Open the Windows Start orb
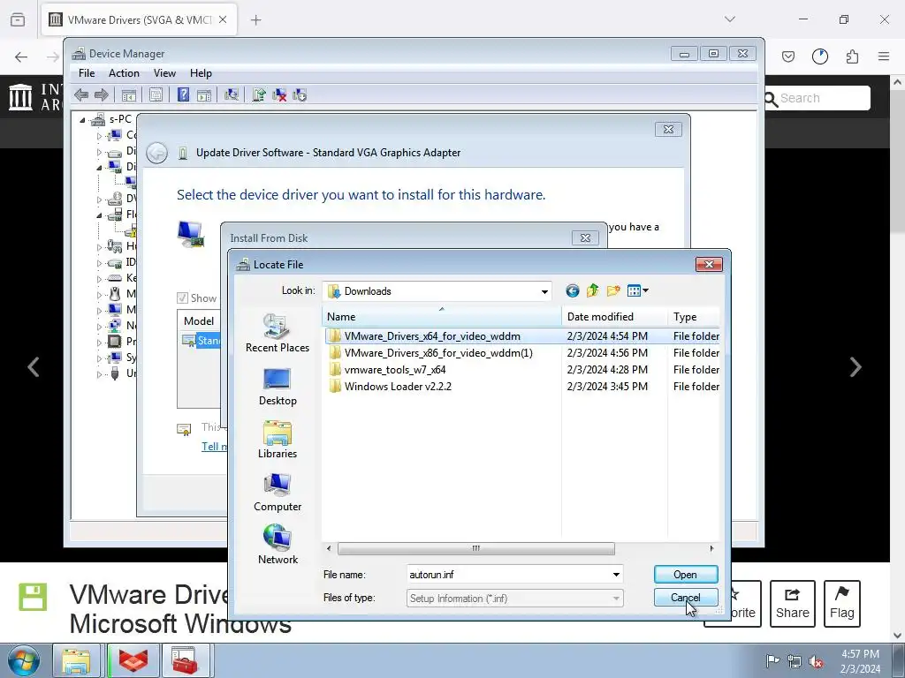905x678 pixels. [24, 660]
